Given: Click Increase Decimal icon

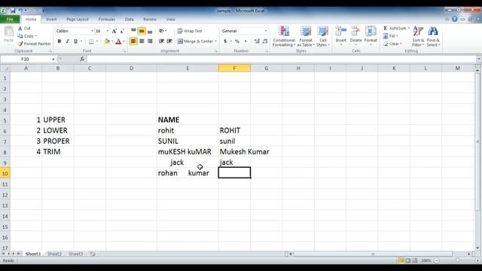Looking at the screenshot, I should point(257,41).
